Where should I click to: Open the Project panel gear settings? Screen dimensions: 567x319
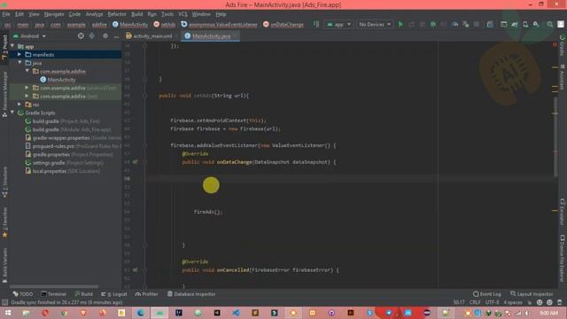click(x=105, y=35)
